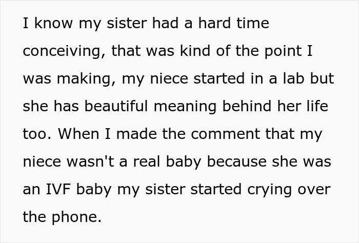Screen dimensions: 359x243
Task: Click the word "lab"
Action: point(294,78)
